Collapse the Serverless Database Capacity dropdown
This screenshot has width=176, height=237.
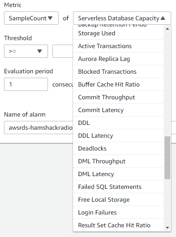122,18
